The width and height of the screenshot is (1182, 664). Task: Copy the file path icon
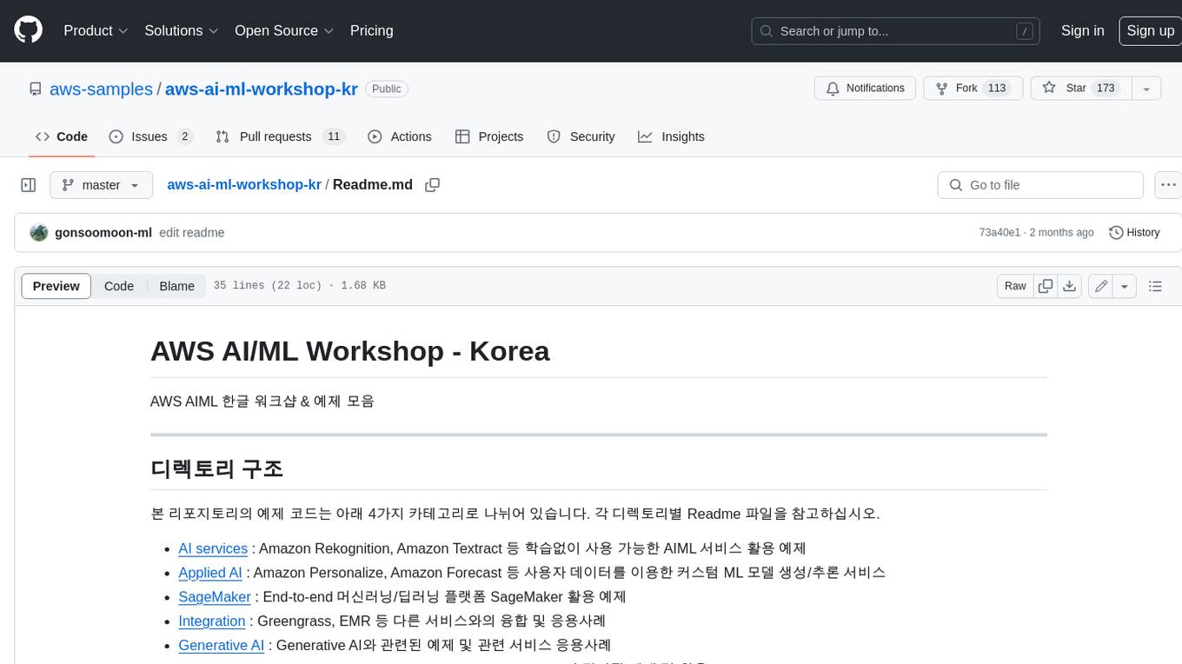432,185
